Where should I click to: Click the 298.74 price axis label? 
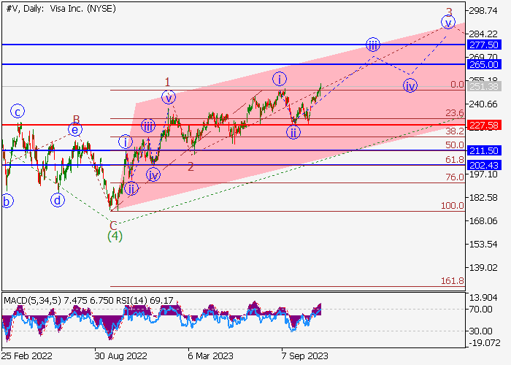(x=483, y=11)
